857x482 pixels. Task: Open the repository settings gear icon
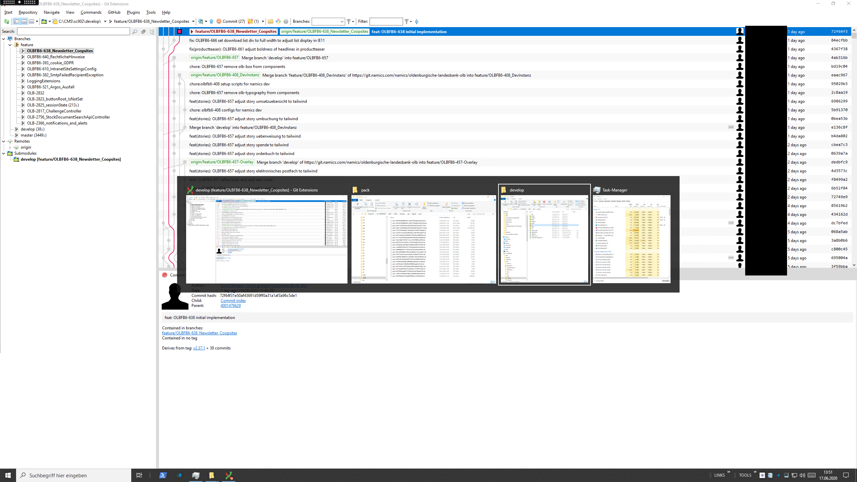point(286,21)
